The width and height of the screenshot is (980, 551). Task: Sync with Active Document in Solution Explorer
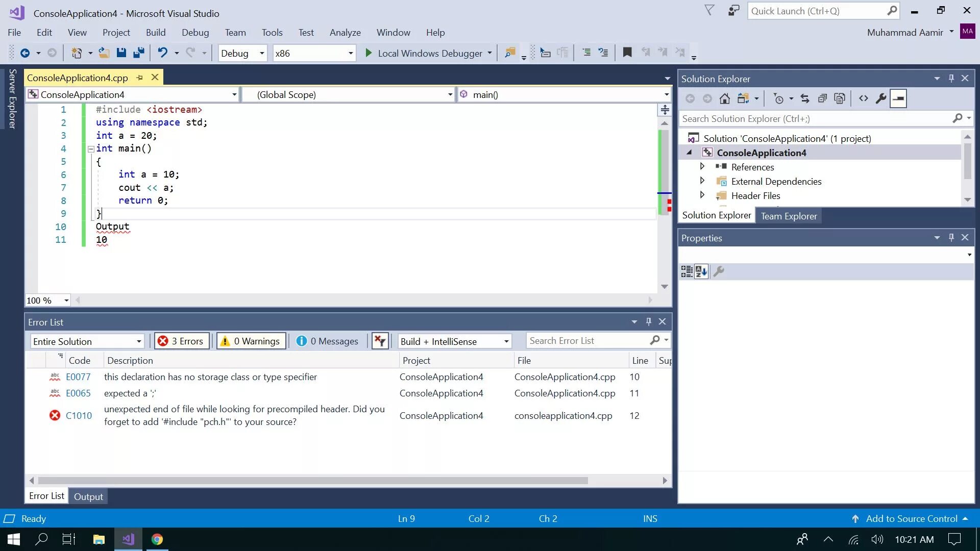coord(805,98)
